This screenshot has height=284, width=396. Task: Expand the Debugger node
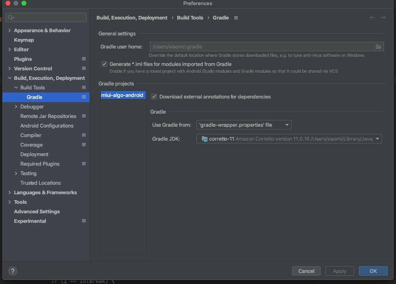point(16,107)
